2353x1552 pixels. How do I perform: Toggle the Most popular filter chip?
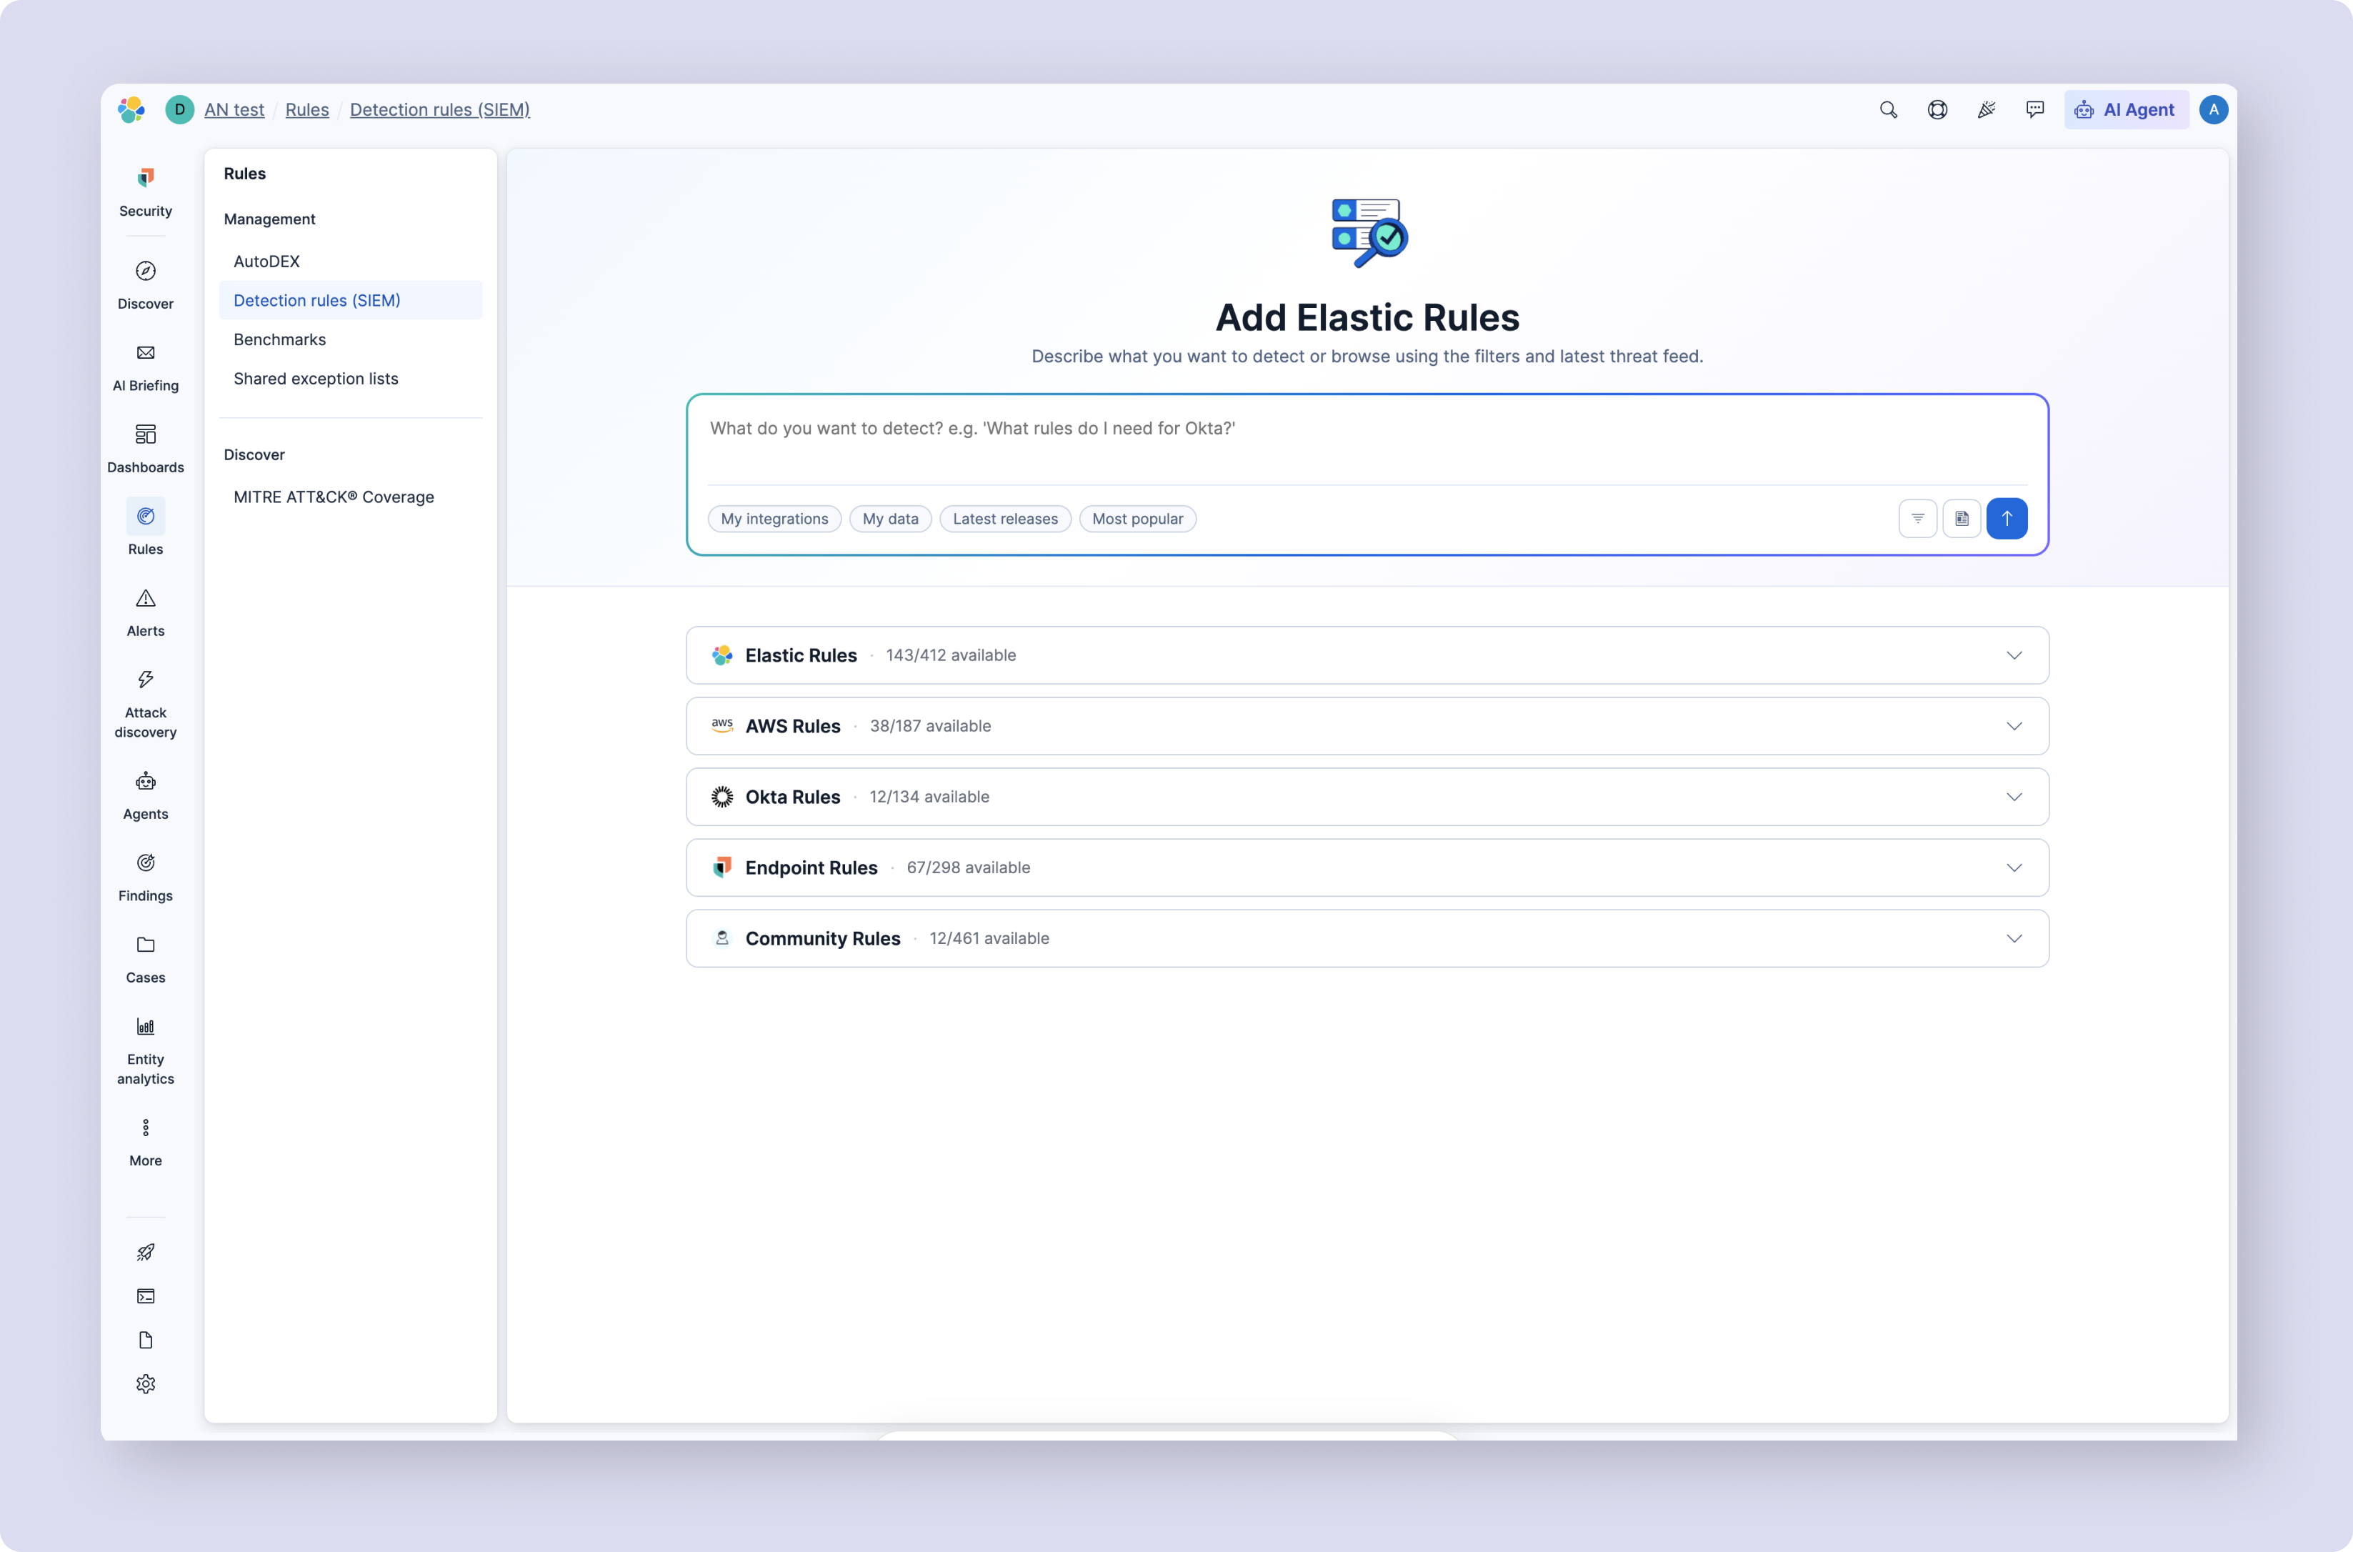[1137, 519]
